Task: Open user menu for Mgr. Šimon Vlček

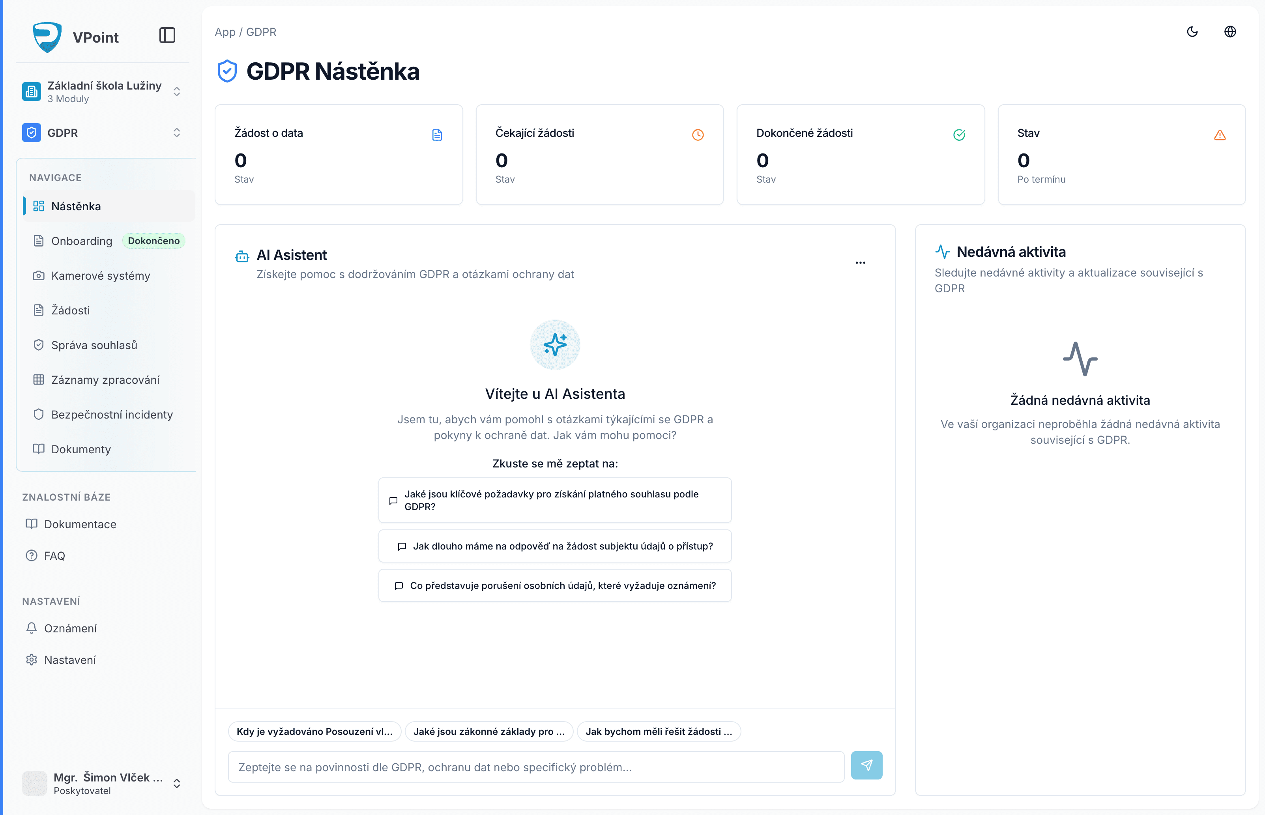Action: click(177, 783)
